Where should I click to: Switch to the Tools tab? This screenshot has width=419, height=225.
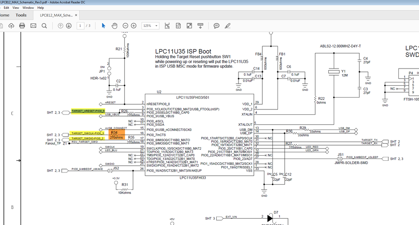[x=21, y=15]
